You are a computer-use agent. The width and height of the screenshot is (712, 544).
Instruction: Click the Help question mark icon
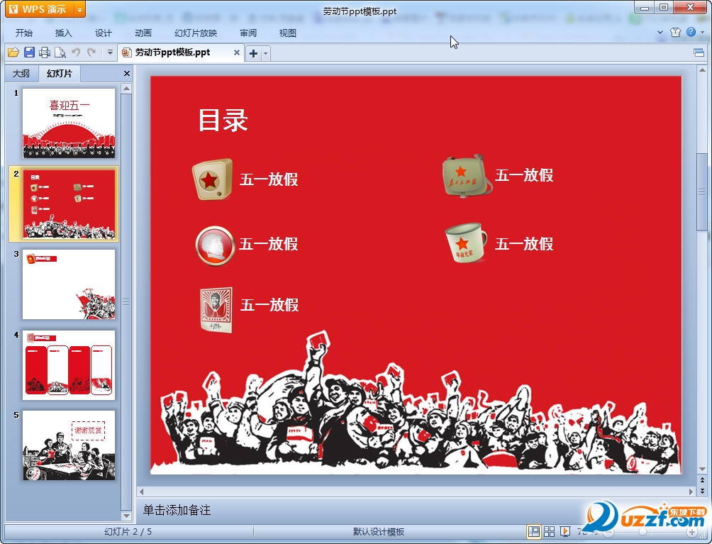(x=691, y=32)
